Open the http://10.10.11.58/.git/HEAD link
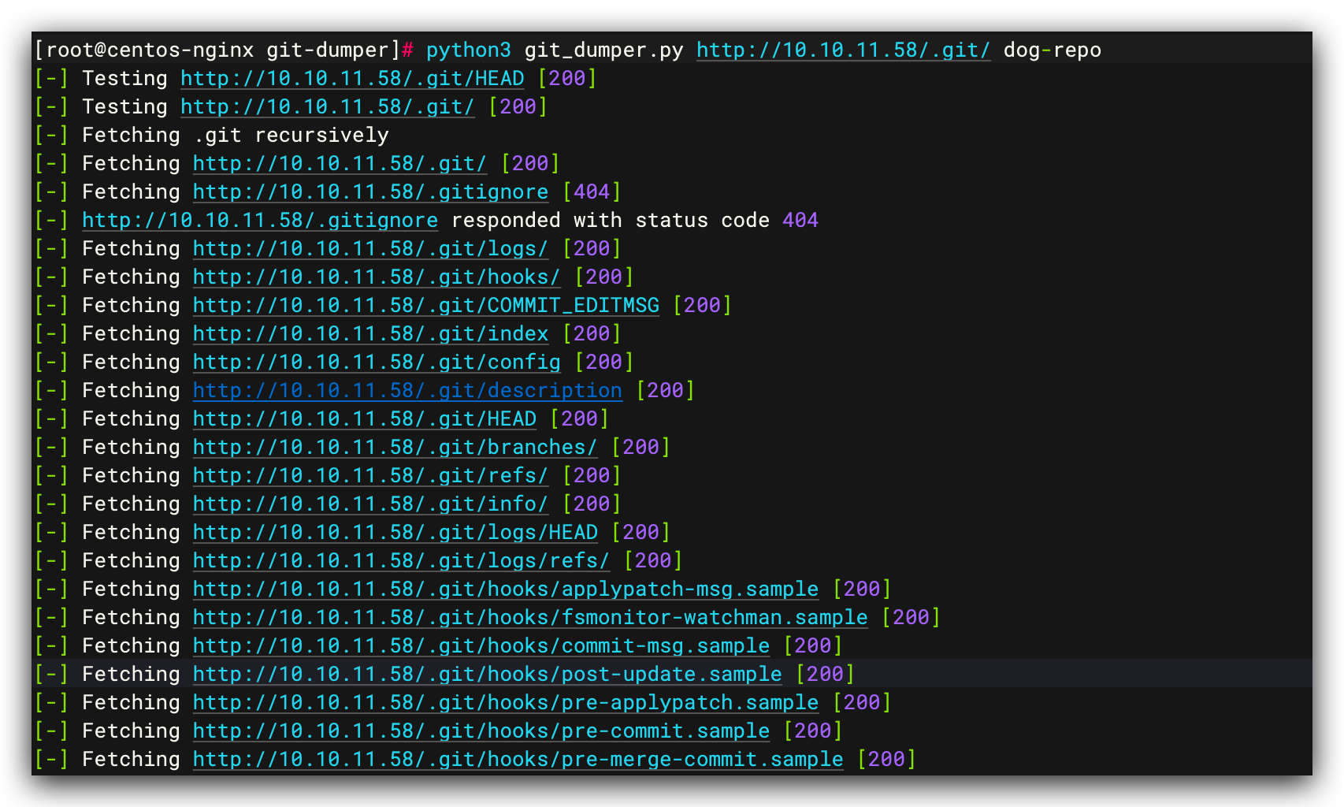The image size is (1344, 807). [x=351, y=78]
